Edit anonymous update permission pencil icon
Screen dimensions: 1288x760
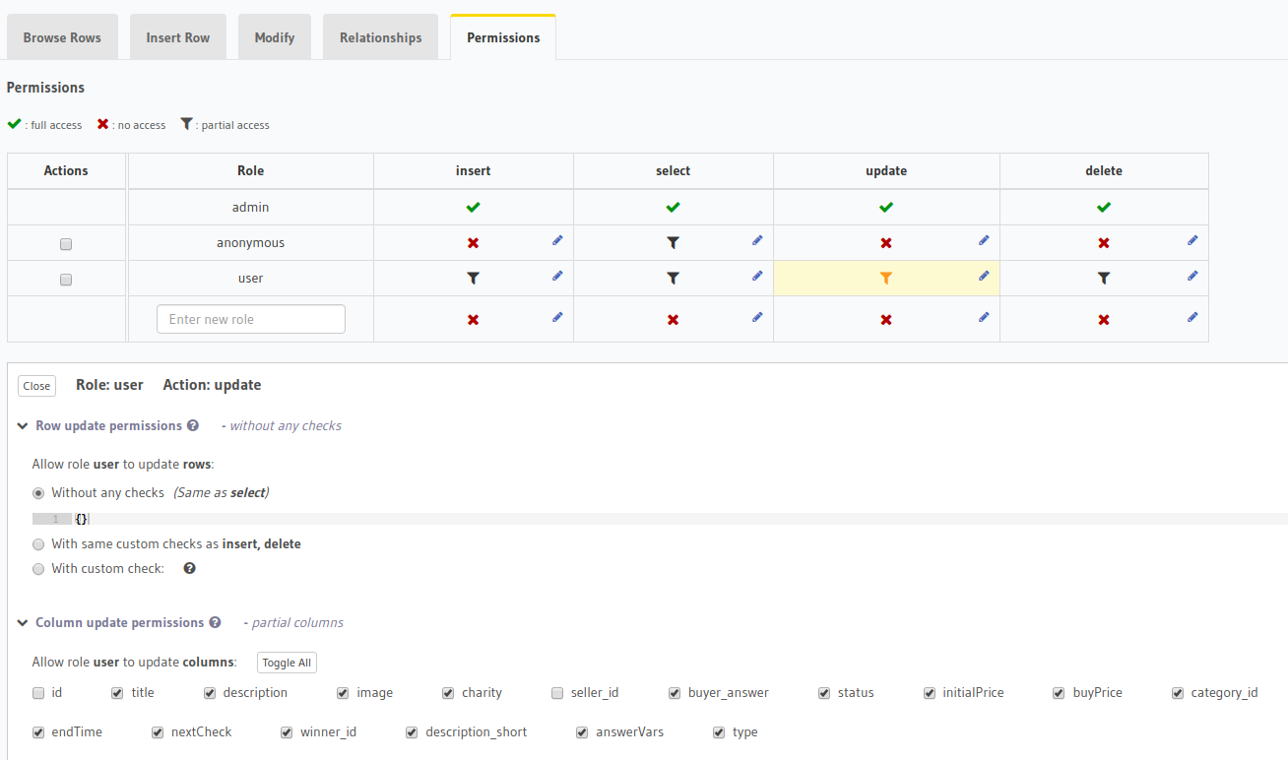(984, 240)
